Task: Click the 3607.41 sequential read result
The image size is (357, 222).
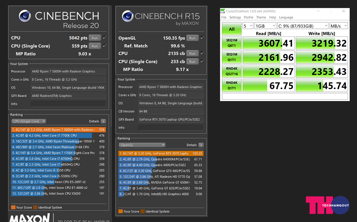Action: [269, 43]
